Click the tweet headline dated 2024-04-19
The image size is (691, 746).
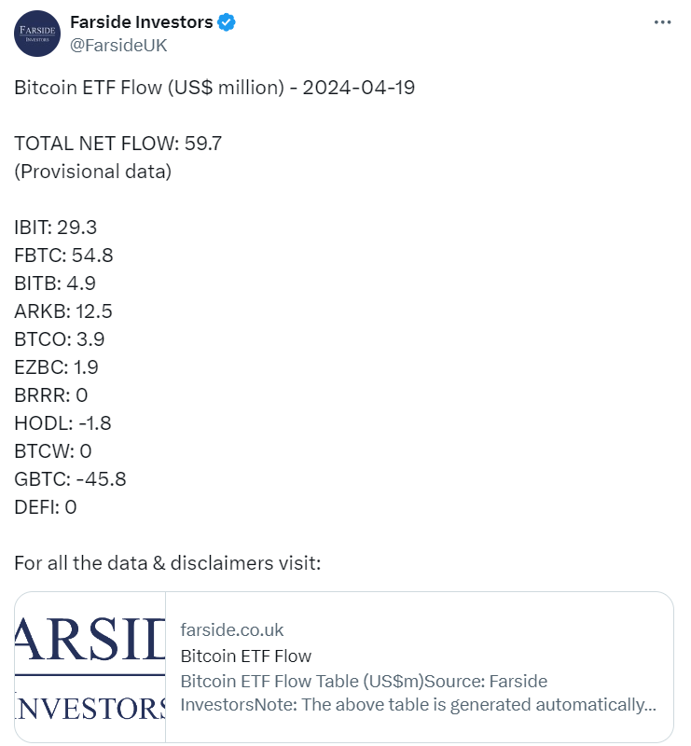pos(214,88)
